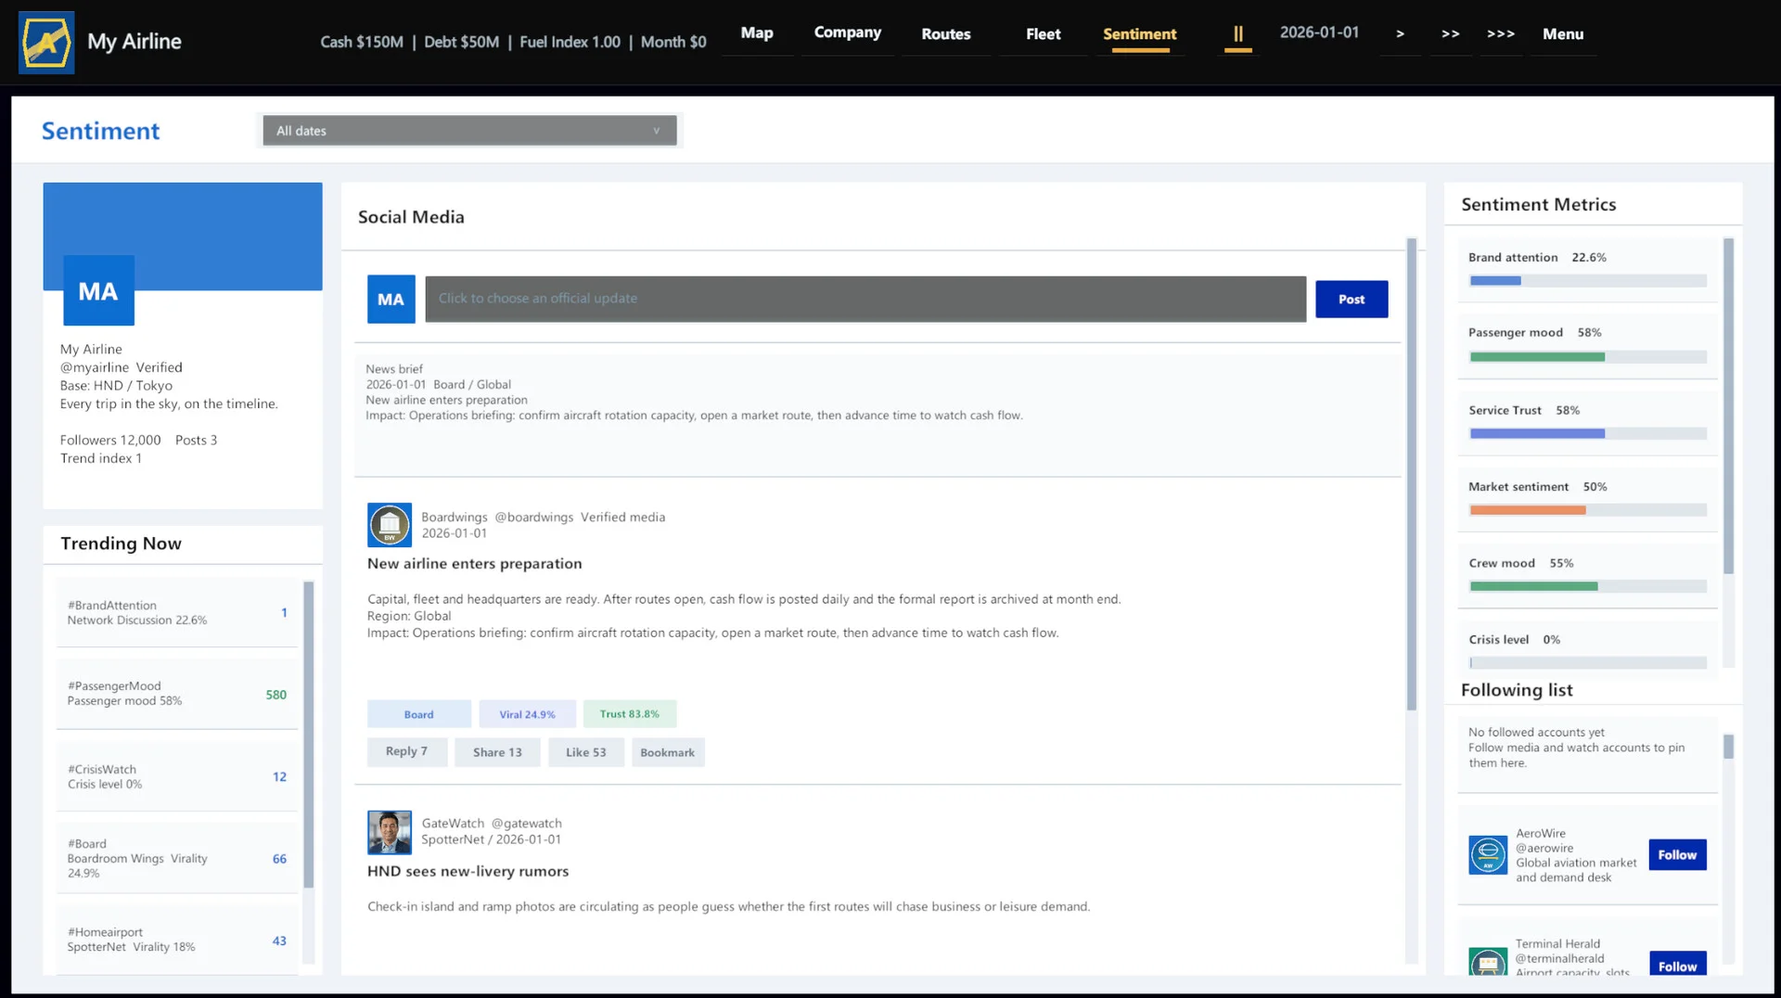
Task: Click the Passenger mood progress bar
Action: [1588, 356]
